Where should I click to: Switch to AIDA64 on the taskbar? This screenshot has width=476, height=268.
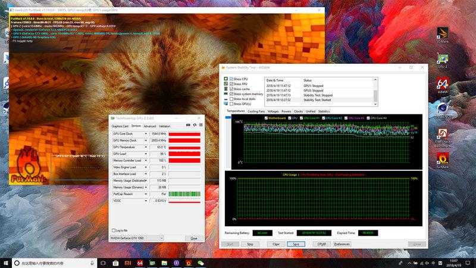pyautogui.click(x=140, y=263)
